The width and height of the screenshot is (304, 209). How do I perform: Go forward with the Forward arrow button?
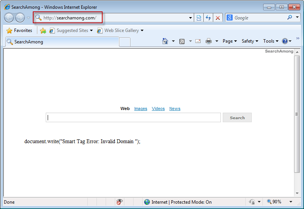coord(20,18)
